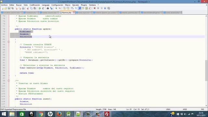The height and width of the screenshot is (117, 208).
Task: Open FileZilla from taskbar
Action: [x=107, y=114]
